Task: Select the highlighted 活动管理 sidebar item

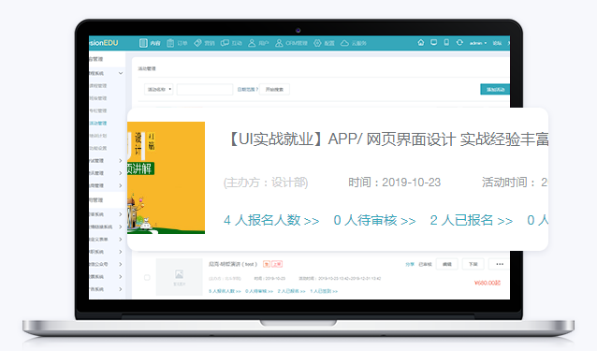Action: 98,123
